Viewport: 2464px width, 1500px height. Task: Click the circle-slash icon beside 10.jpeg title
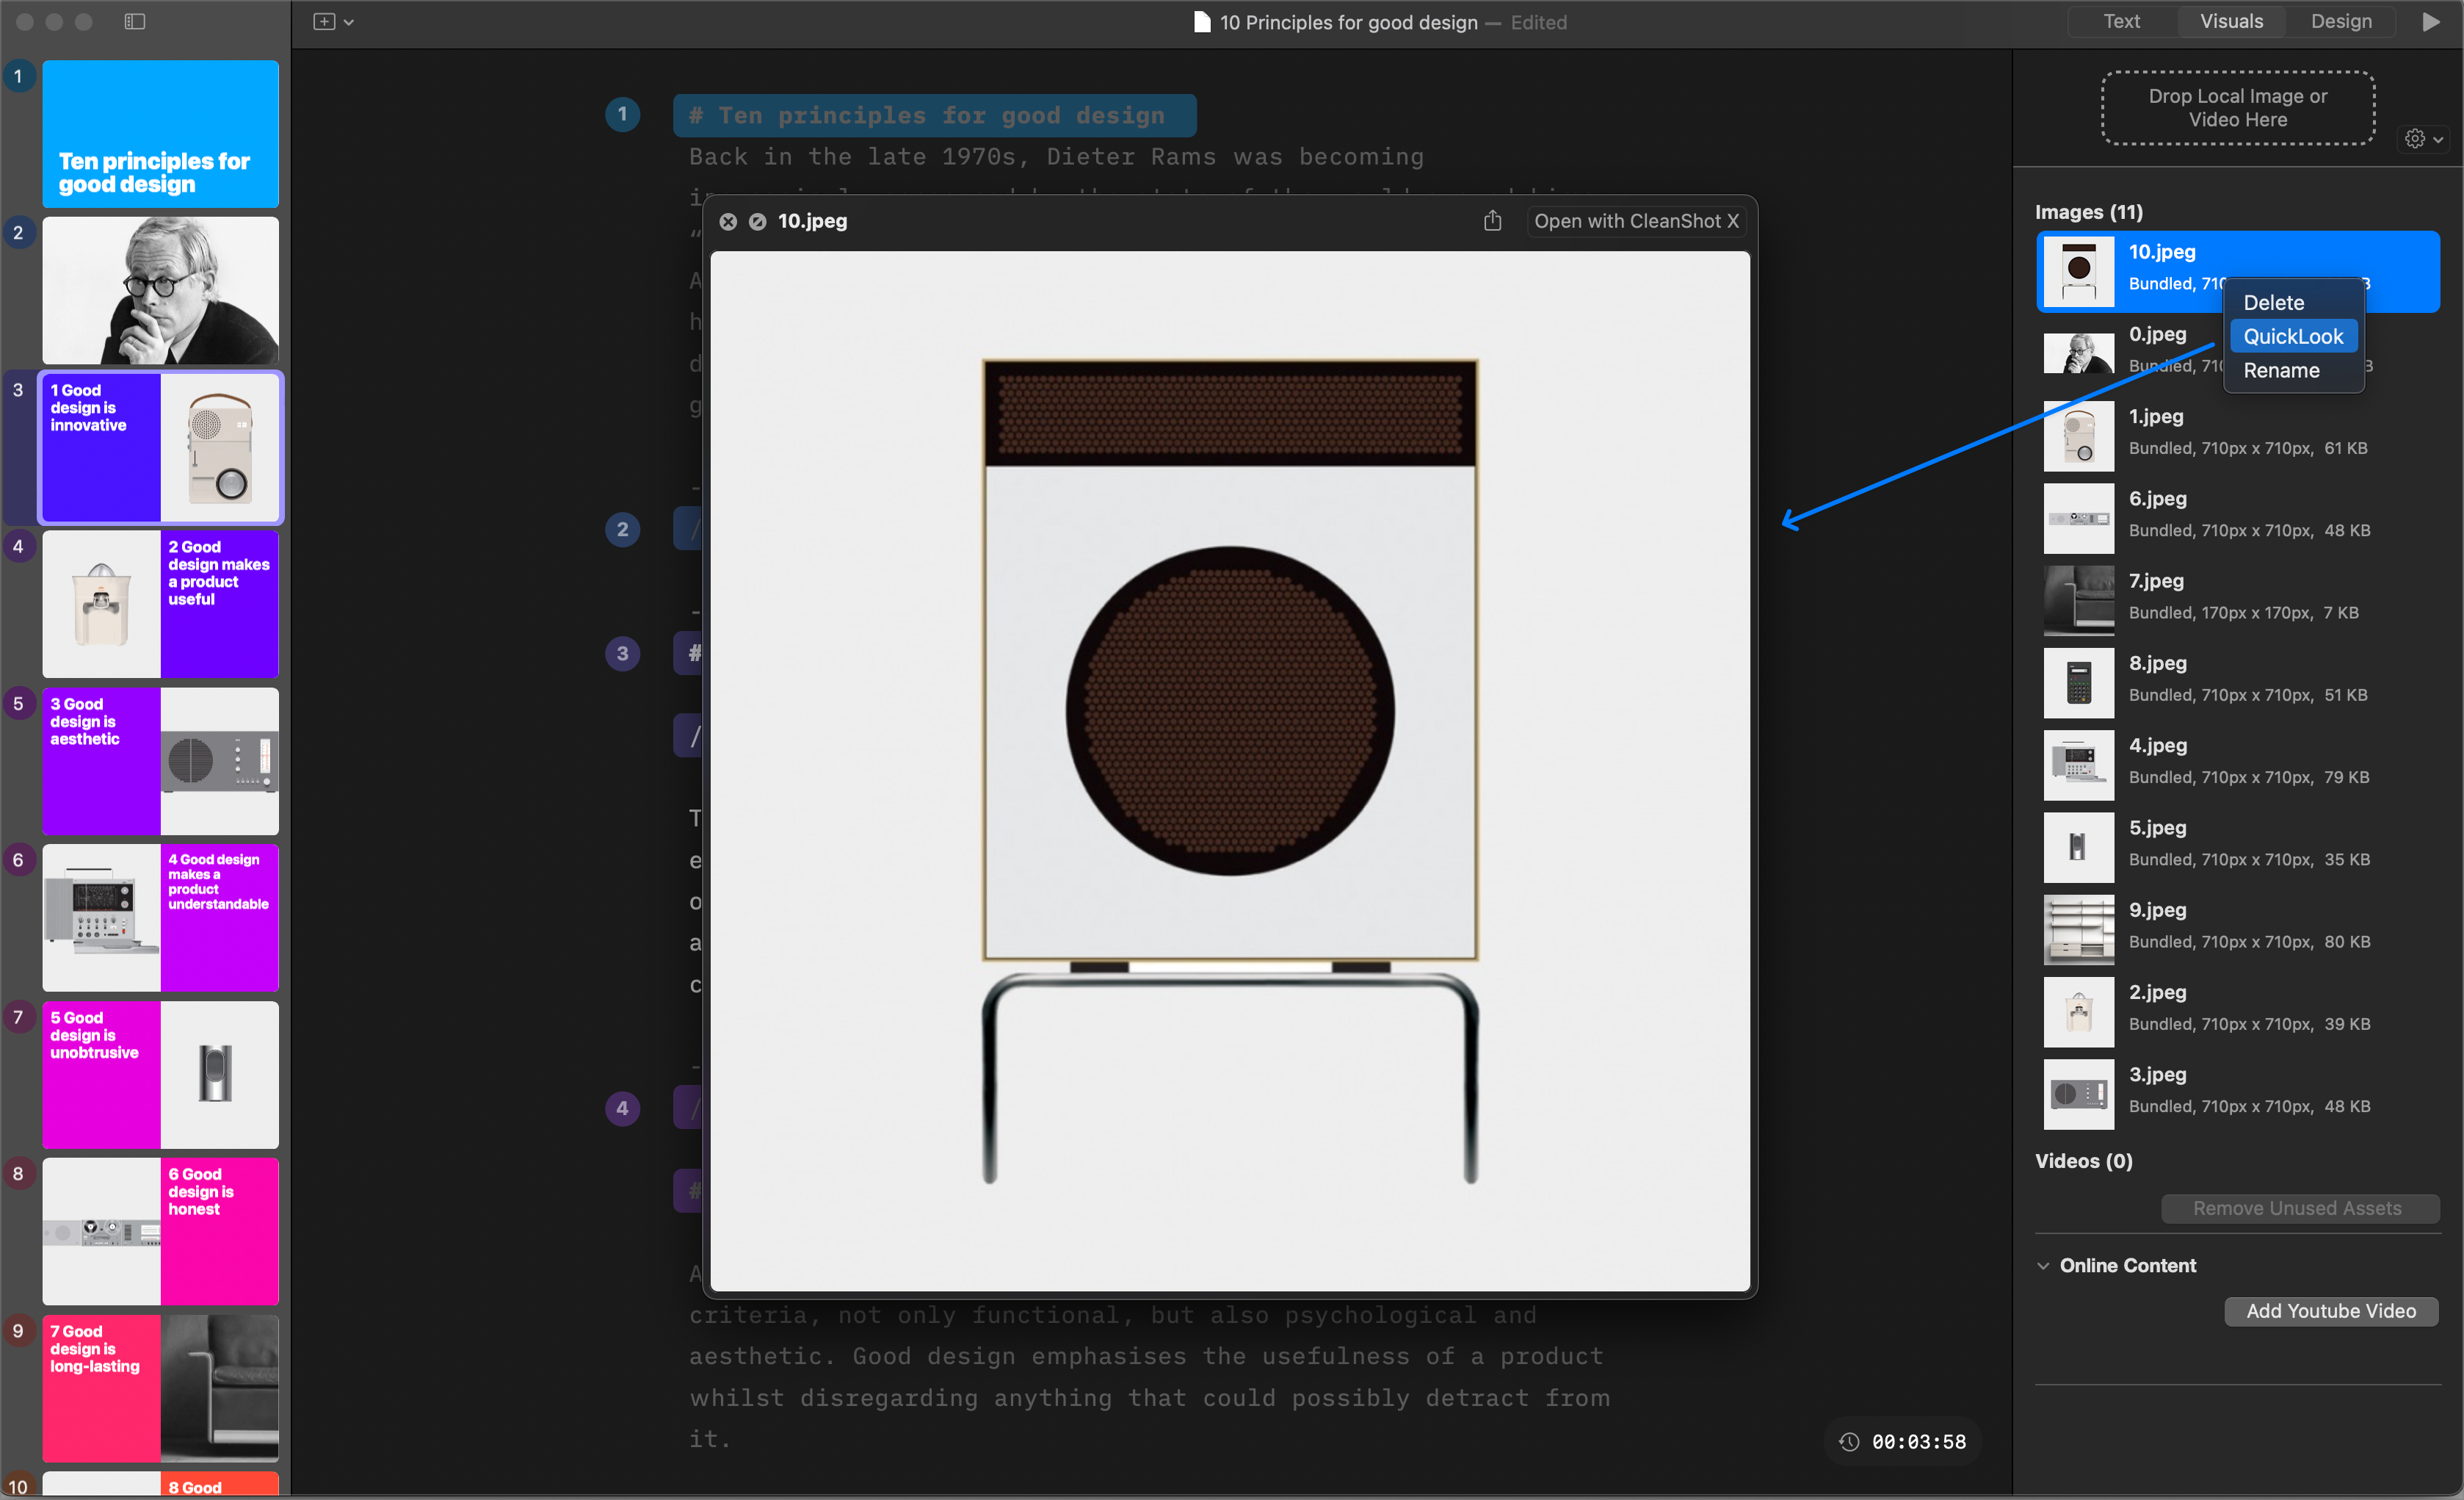point(758,221)
